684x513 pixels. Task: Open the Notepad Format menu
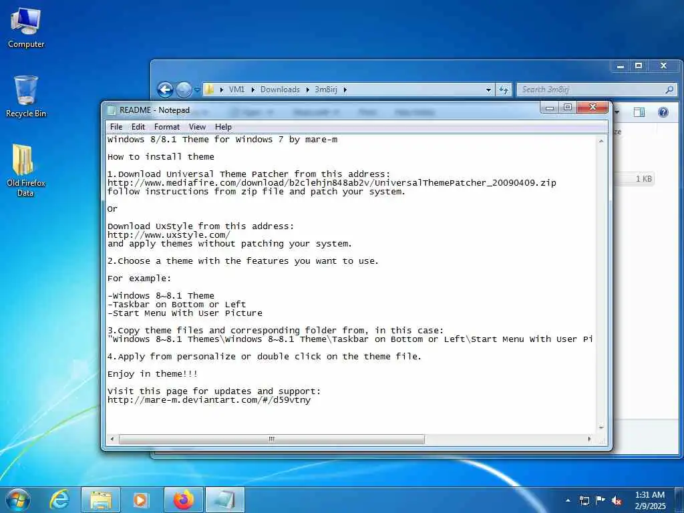(x=166, y=127)
